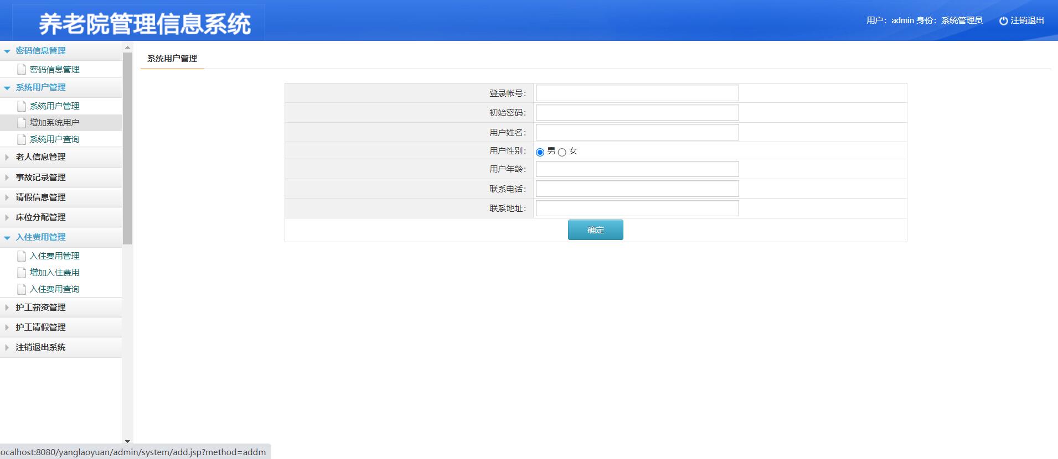Focus the 用户姓名 input field
1058x459 pixels.
pyautogui.click(x=637, y=132)
